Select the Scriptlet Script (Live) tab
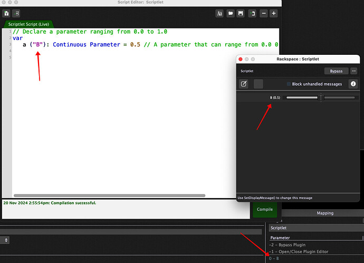 [28, 24]
